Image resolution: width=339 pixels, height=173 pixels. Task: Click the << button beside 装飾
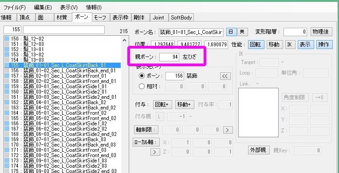click(225, 76)
